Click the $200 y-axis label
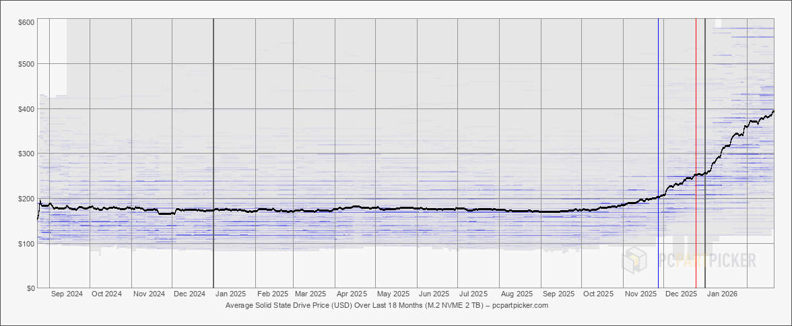 (28, 199)
